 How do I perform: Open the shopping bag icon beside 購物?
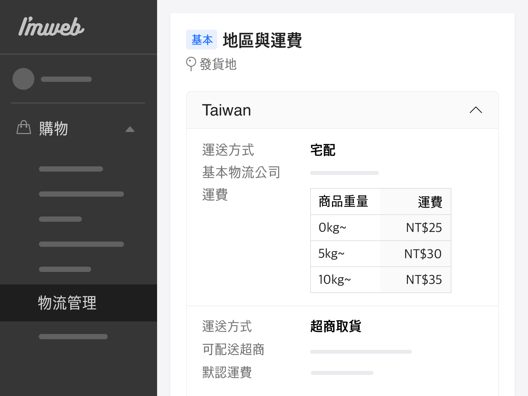tap(23, 129)
